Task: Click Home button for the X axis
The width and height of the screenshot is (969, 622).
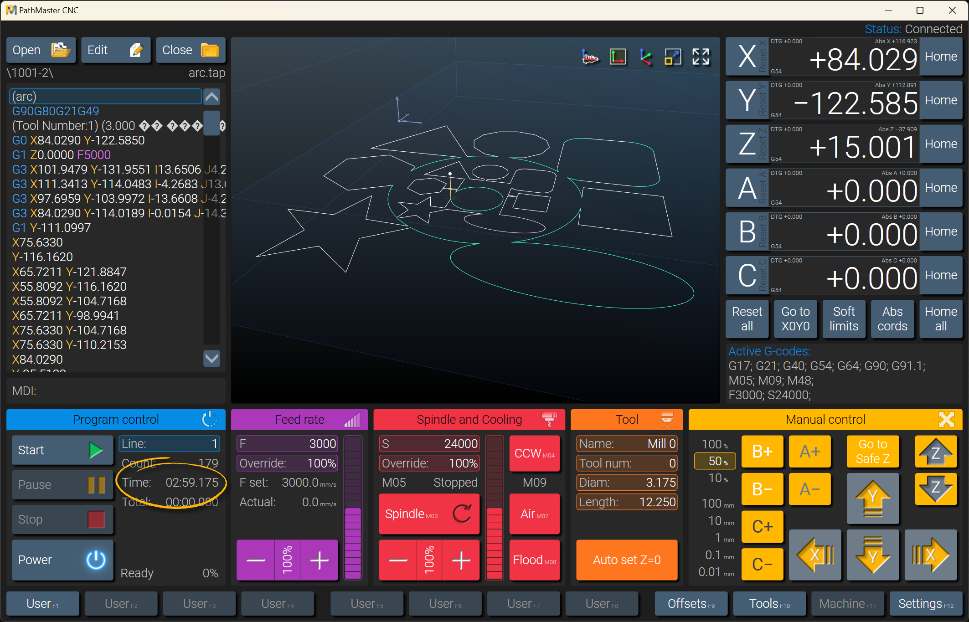Action: pos(941,57)
